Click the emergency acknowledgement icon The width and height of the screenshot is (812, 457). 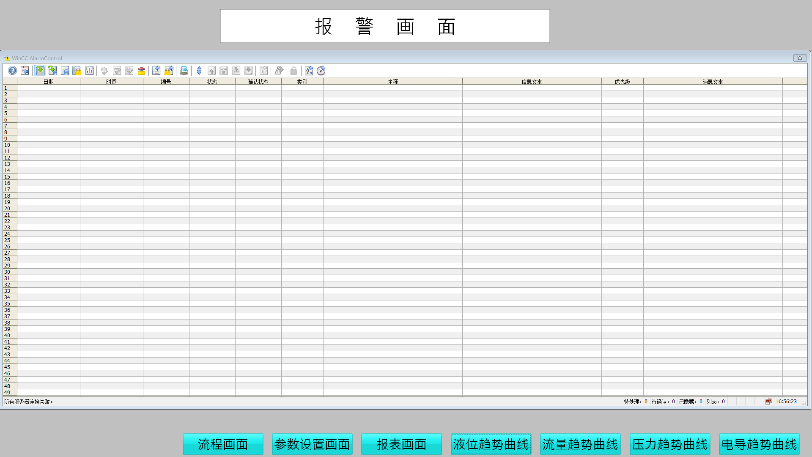142,71
